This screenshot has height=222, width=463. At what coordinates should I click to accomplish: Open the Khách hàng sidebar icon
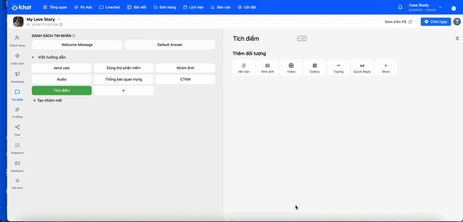(x=17, y=38)
